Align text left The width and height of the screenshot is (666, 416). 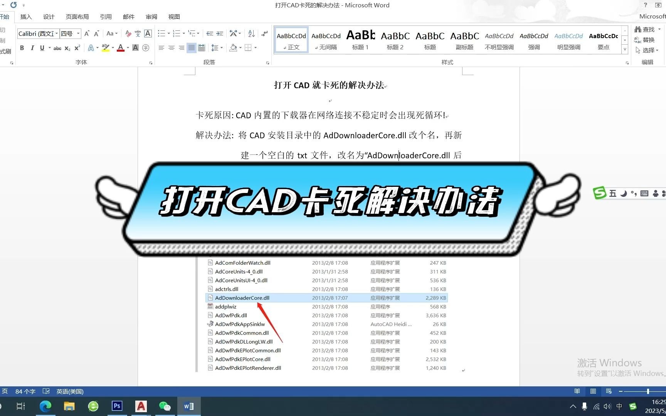[161, 48]
